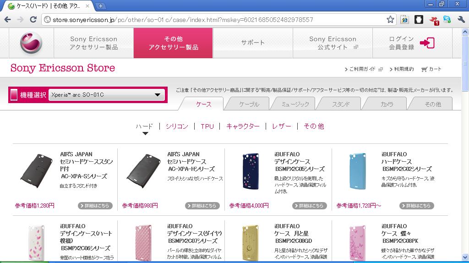Click the page scrollbar up arrow
469x263 pixels.
click(x=465, y=32)
